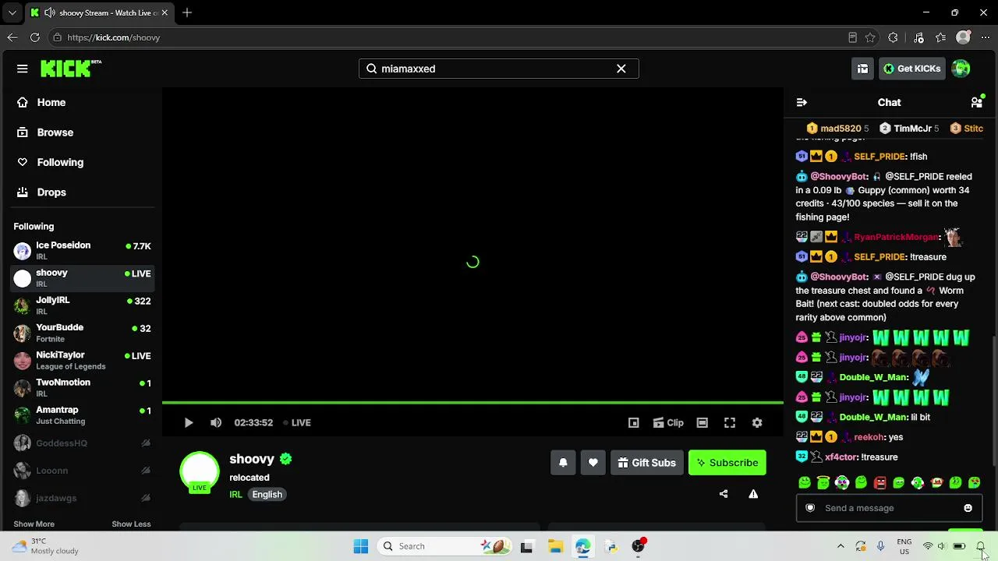Insert the halo green emote

click(x=823, y=483)
